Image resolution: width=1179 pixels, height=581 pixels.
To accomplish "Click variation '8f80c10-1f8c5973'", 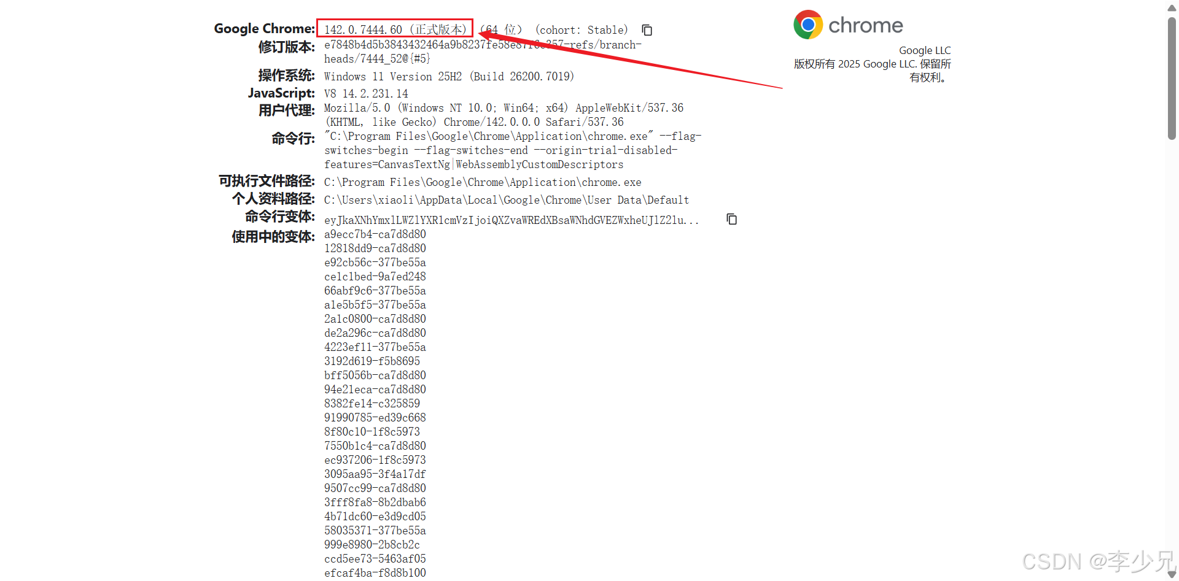I will 372,432.
